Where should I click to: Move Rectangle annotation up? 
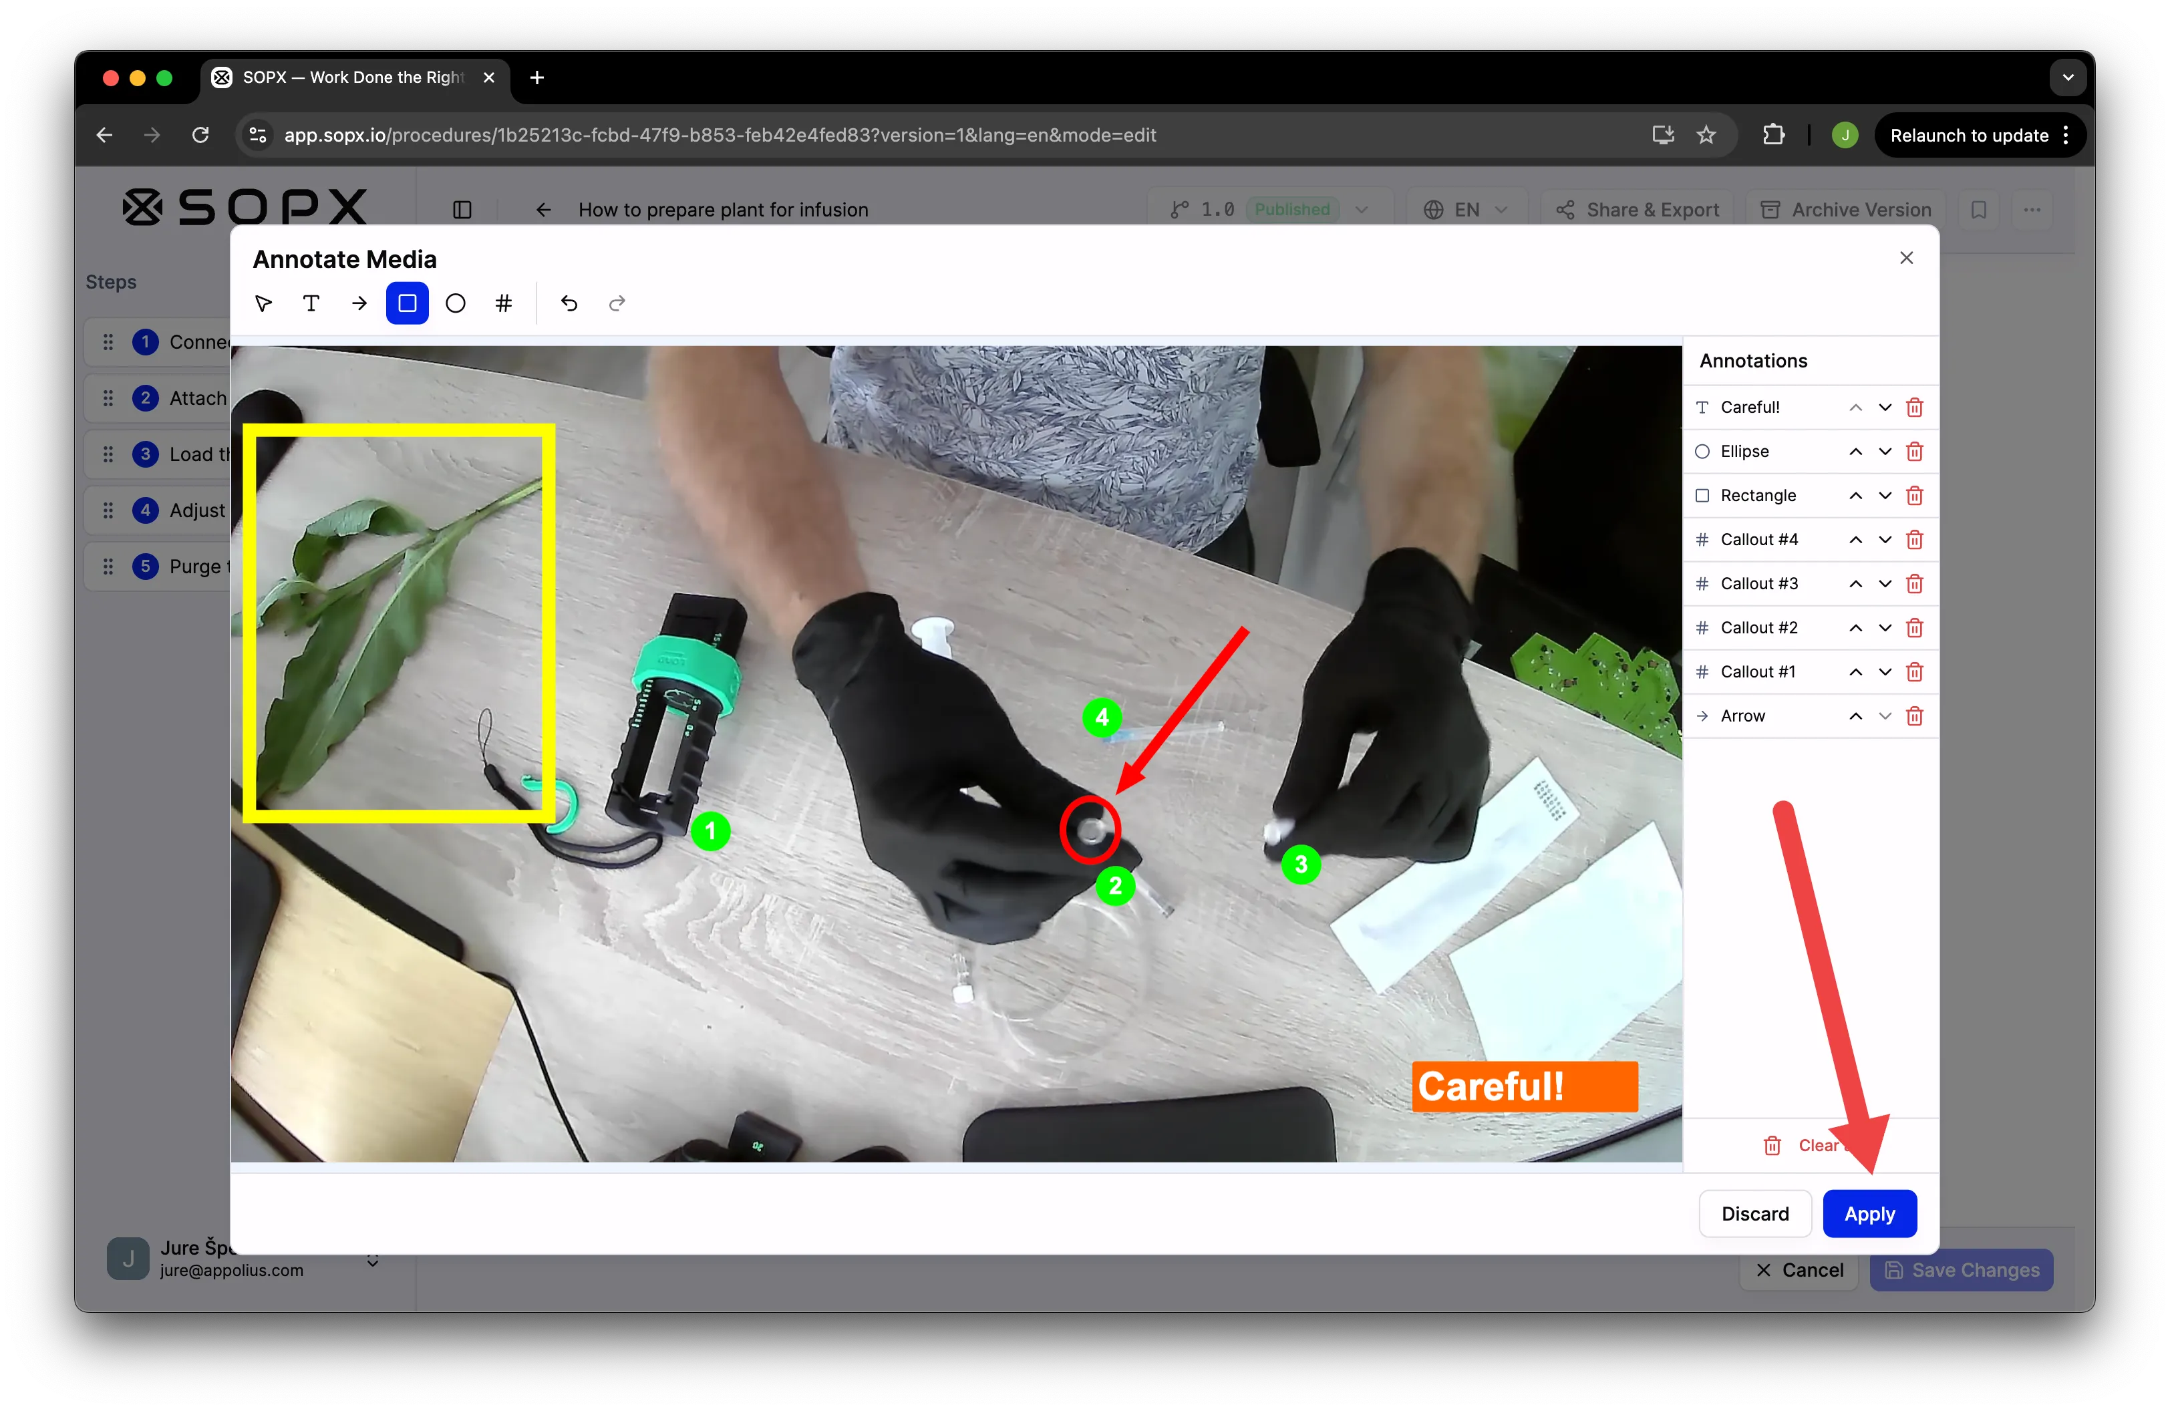tap(1855, 496)
